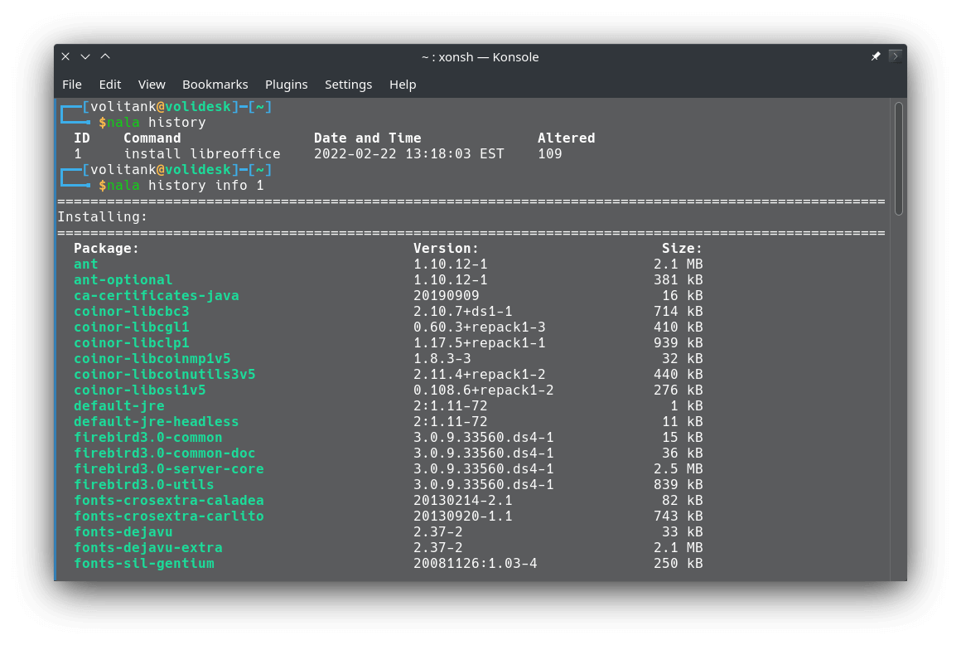The height and width of the screenshot is (645, 961).
Task: Click the 'coinor-libcbc3' package name
Action: tap(132, 312)
